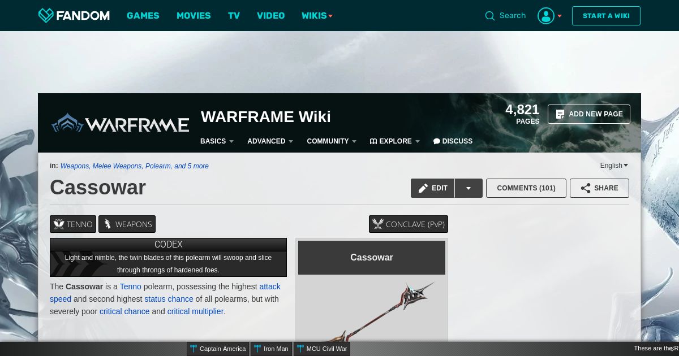Click the Search input field
The image size is (679, 356).
point(513,16)
